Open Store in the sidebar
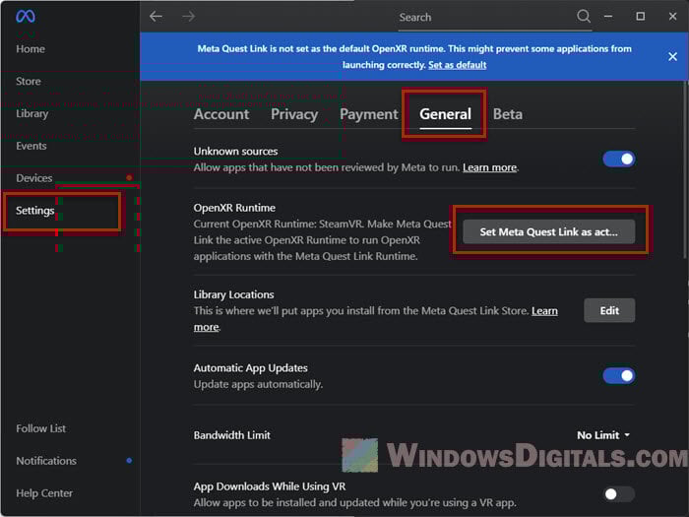The height and width of the screenshot is (517, 689). [29, 82]
